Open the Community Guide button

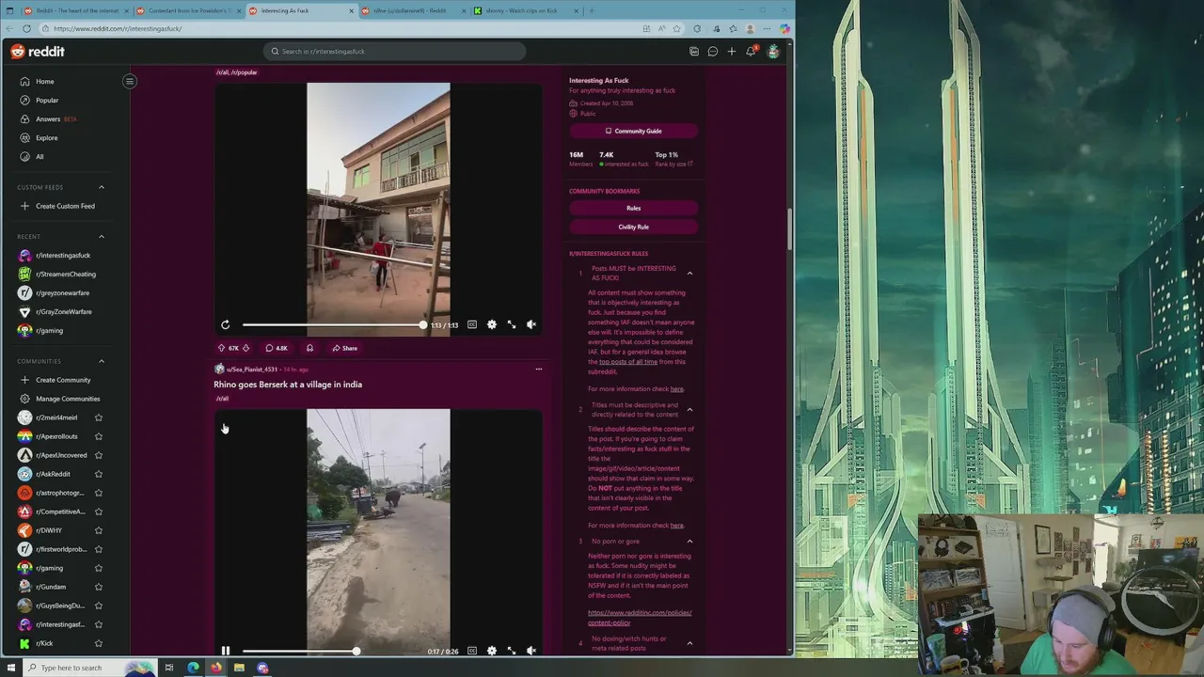[x=633, y=131]
